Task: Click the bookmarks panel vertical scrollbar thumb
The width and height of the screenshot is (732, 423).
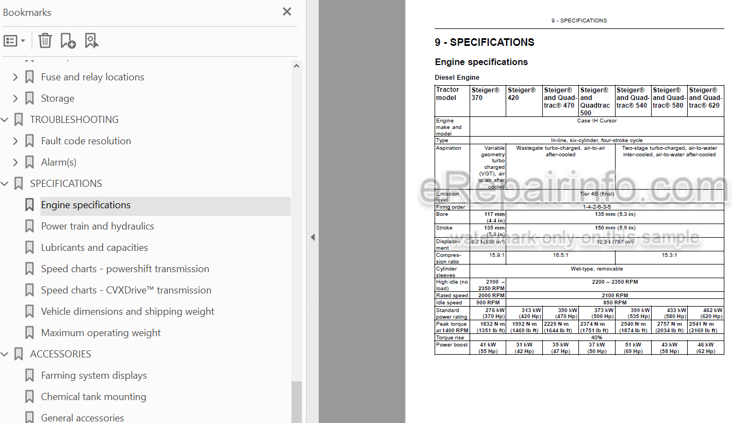Action: (x=297, y=402)
